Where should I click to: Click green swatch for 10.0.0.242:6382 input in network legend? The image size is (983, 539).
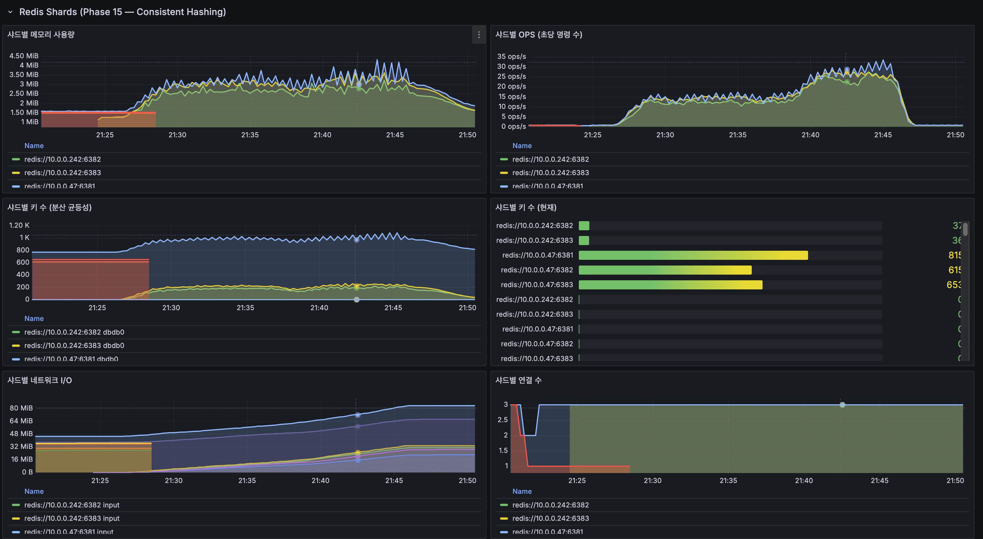pyautogui.click(x=16, y=505)
